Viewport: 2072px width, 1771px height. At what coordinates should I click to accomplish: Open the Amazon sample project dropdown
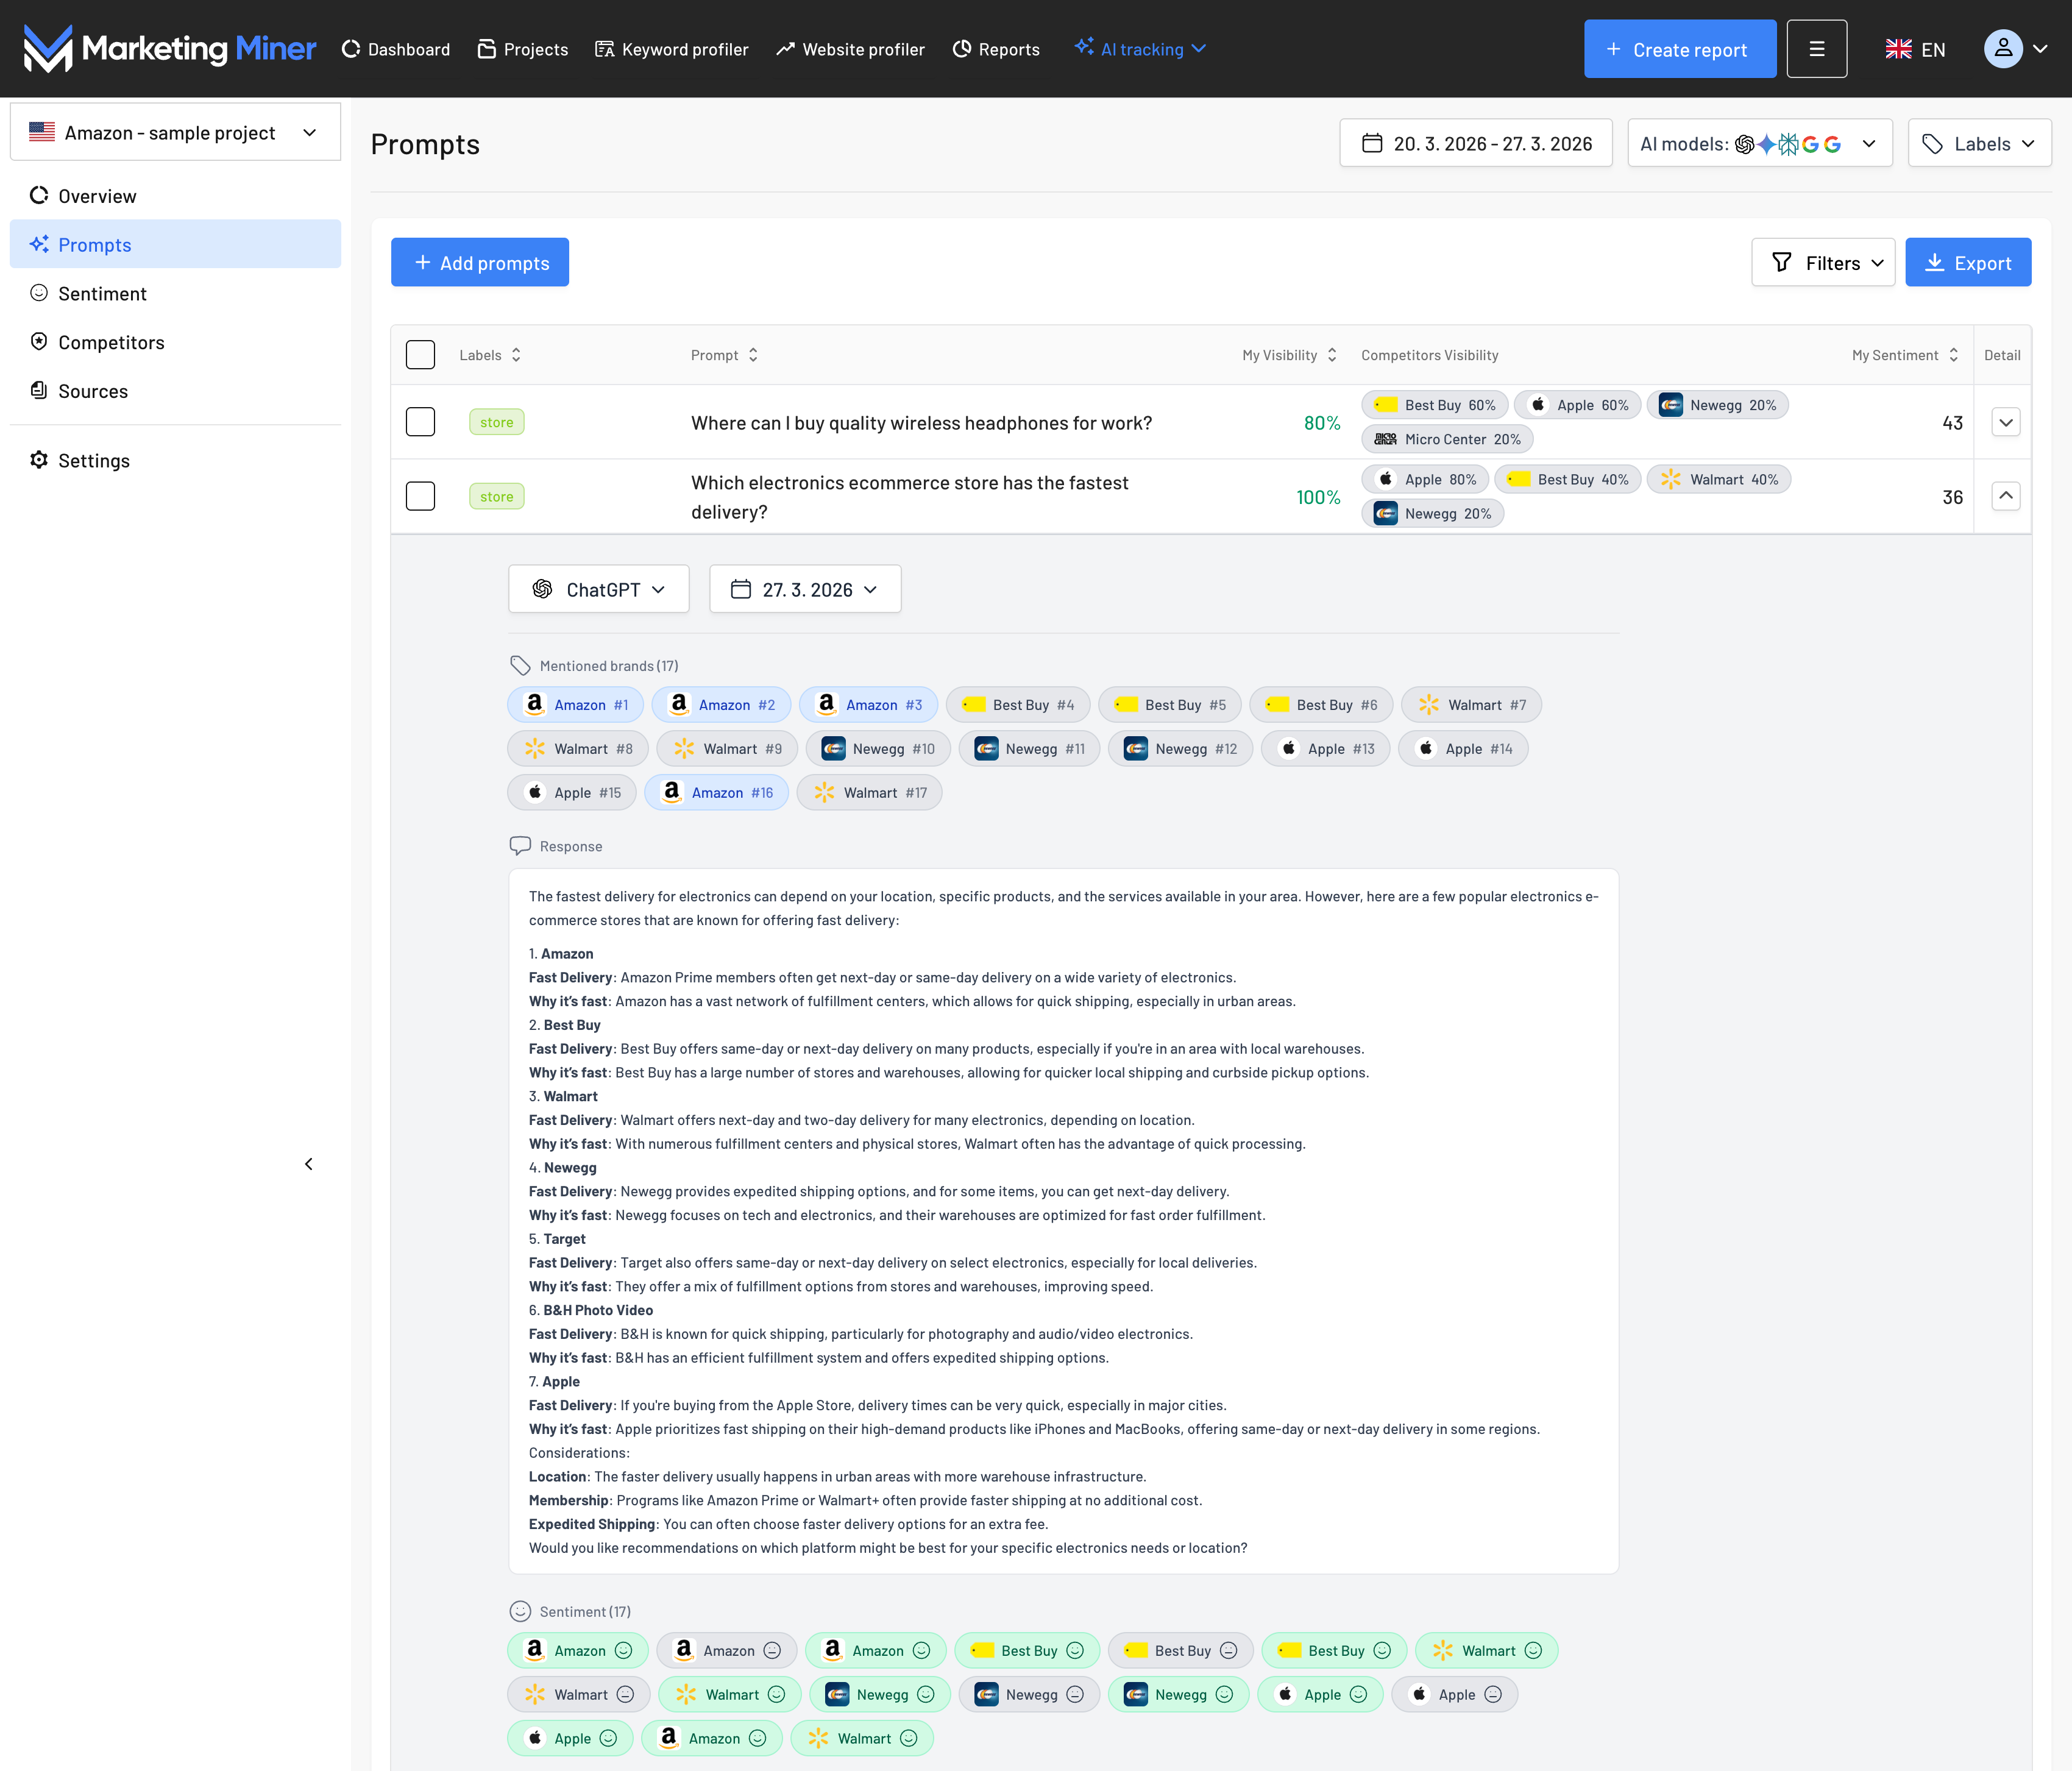pos(175,133)
